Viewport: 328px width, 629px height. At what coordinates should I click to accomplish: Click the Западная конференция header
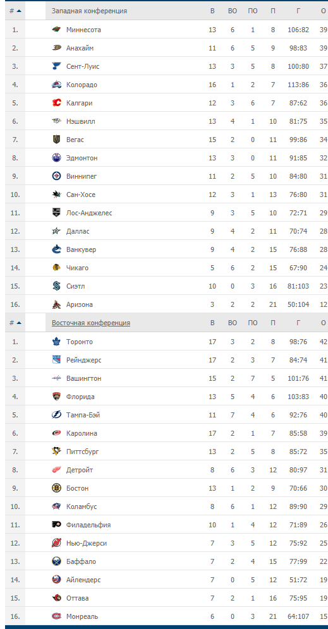click(x=89, y=11)
